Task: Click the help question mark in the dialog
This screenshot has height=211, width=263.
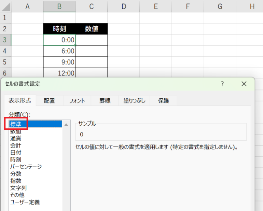Action: point(222,84)
